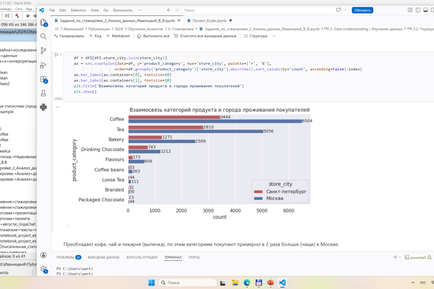Switch to the Проект_Кофе.ipynb tab

pos(209,21)
